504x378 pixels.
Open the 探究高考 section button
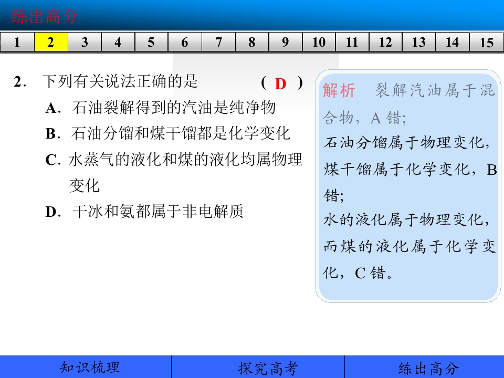pos(258,367)
